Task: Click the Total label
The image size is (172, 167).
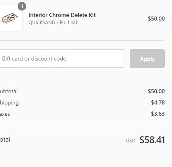Action: click(5, 140)
